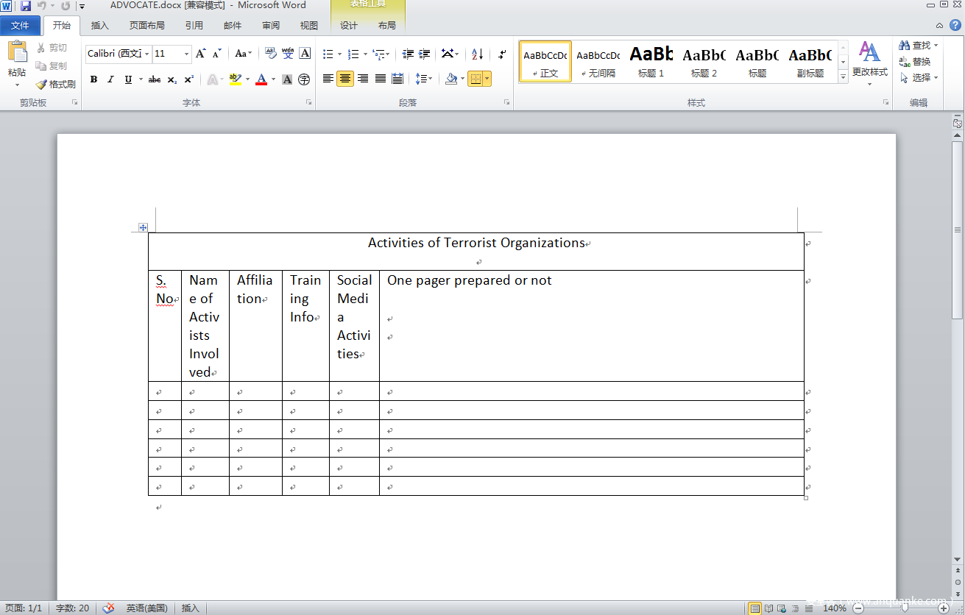Image resolution: width=965 pixels, height=615 pixels.
Task: Click the superscript icon
Action: pyautogui.click(x=189, y=79)
